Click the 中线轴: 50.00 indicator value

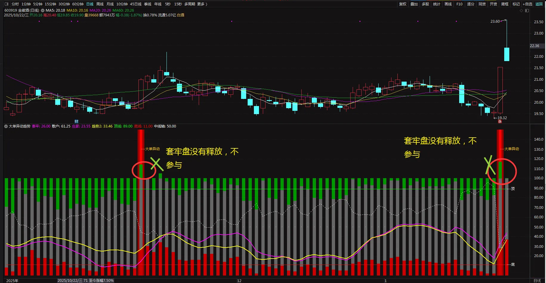tap(165, 126)
